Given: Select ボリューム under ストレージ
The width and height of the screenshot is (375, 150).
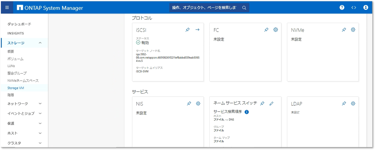Looking at the screenshot, I should point(15,59).
